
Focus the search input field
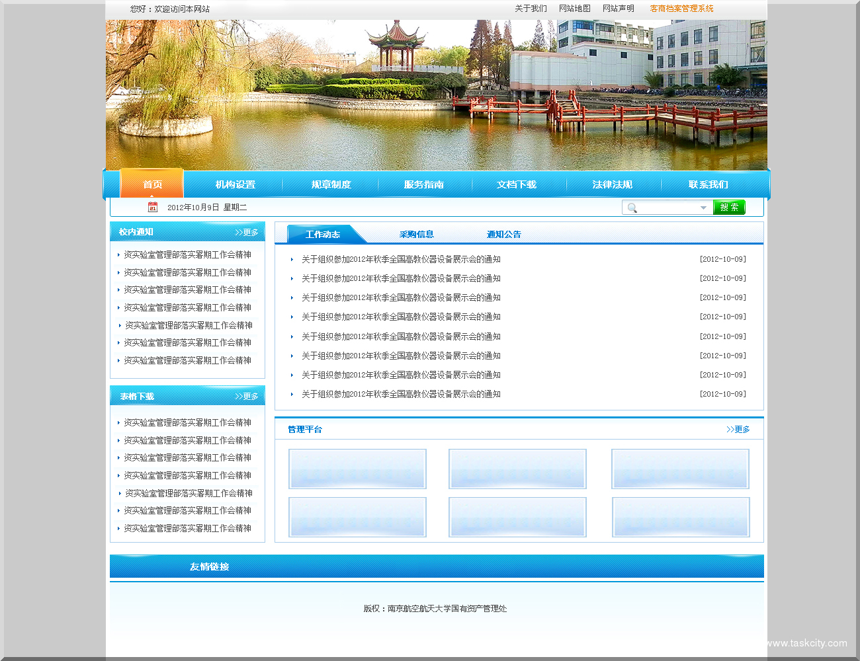667,208
